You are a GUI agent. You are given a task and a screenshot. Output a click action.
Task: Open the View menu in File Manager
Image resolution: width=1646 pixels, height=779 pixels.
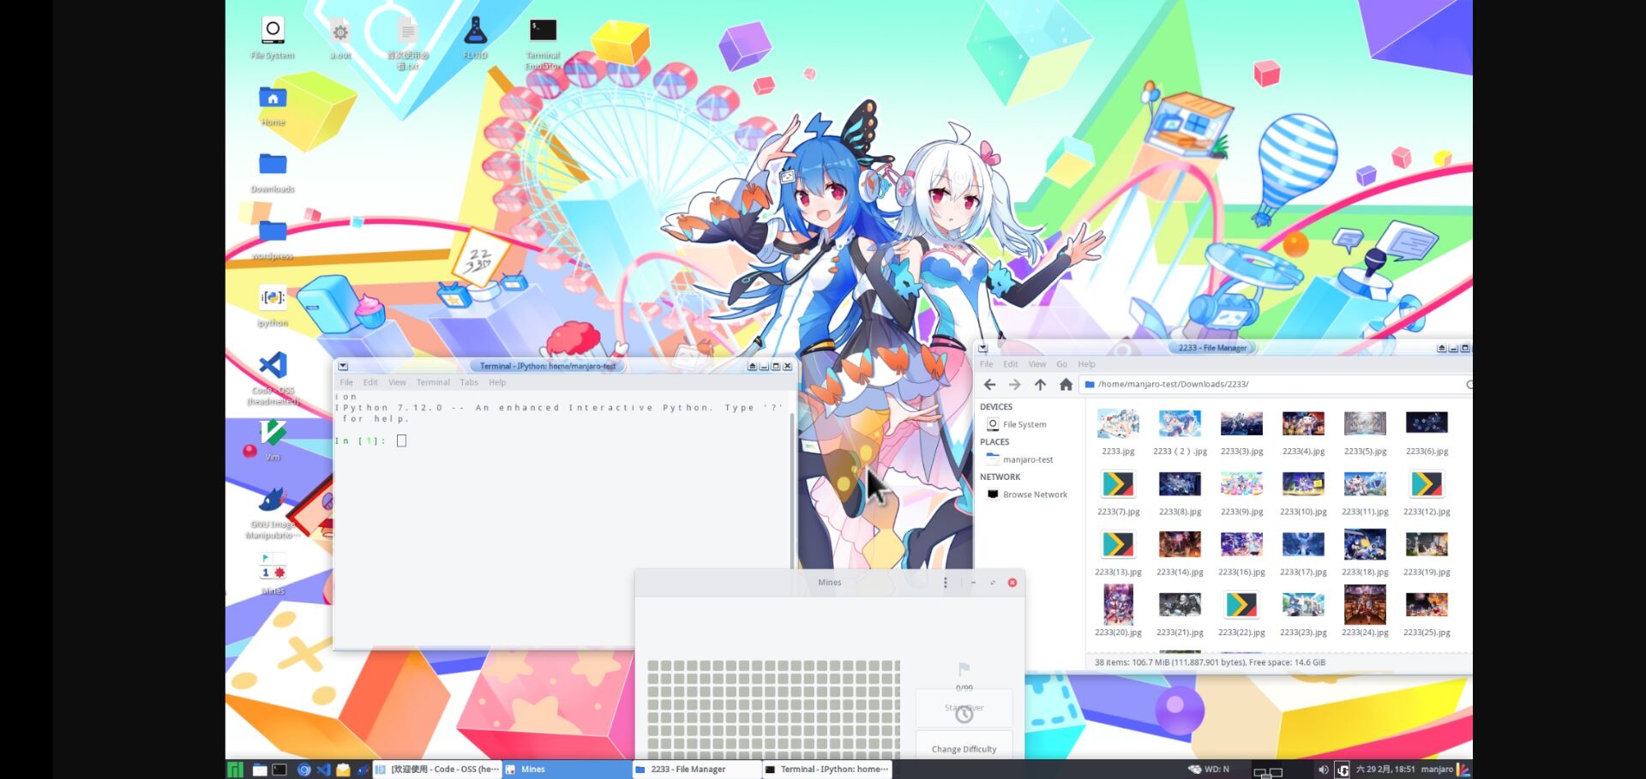pos(1037,364)
